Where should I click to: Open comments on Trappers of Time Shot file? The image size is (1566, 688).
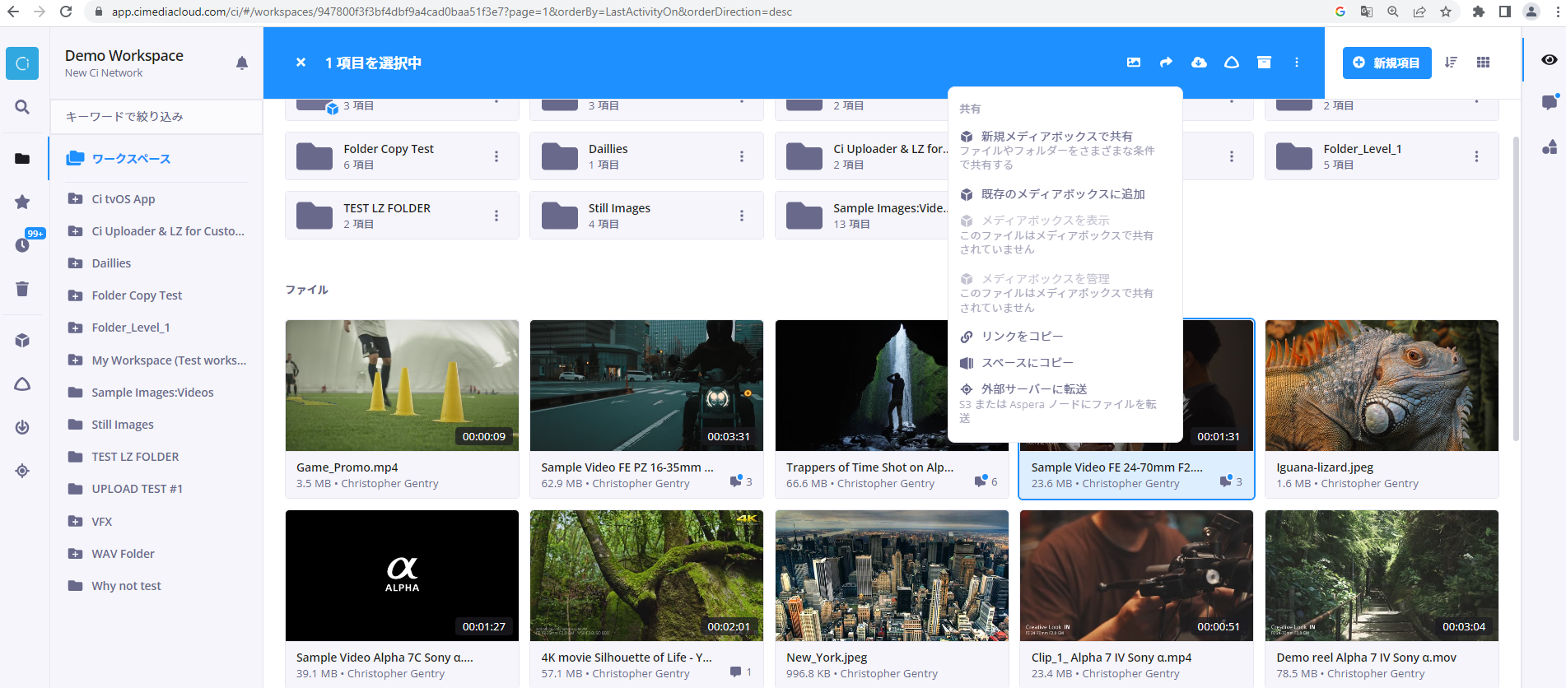tap(985, 481)
